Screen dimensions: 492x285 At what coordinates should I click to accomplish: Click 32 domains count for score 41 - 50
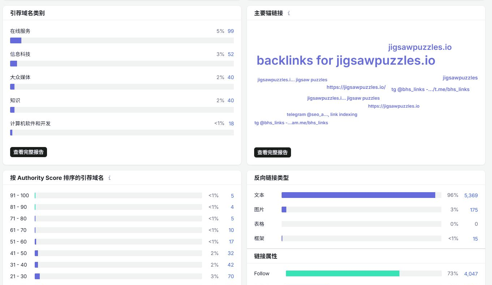pyautogui.click(x=231, y=253)
